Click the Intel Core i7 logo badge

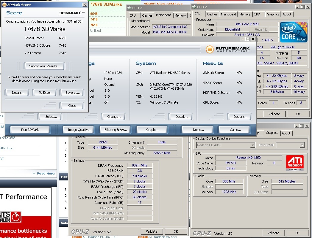click(x=294, y=32)
